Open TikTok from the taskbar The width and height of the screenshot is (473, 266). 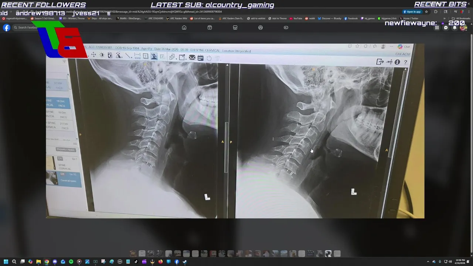click(136, 262)
